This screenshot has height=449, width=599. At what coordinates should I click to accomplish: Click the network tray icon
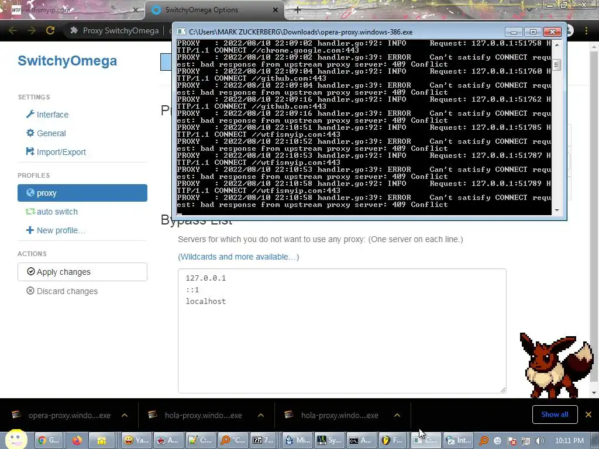click(x=526, y=441)
